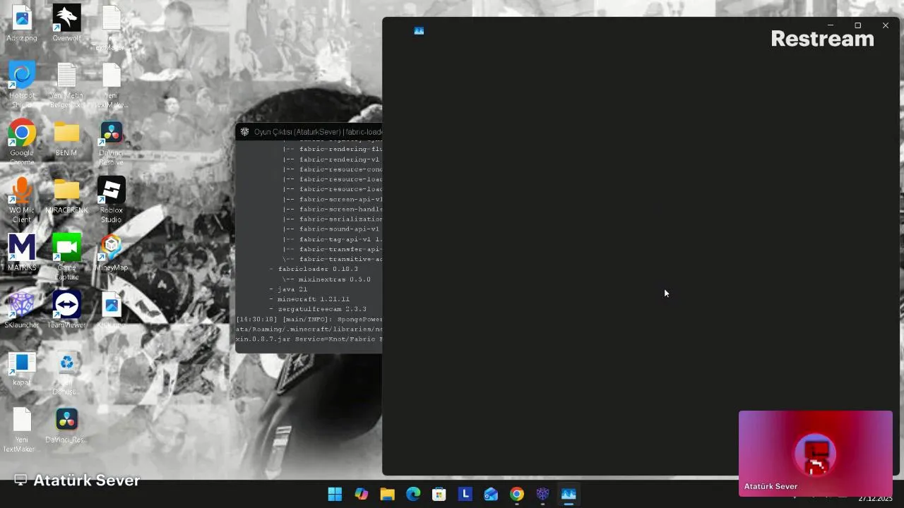This screenshot has width=904, height=508.
Task: Open the Outlook mail icon on the taskbar
Action: coord(491,495)
